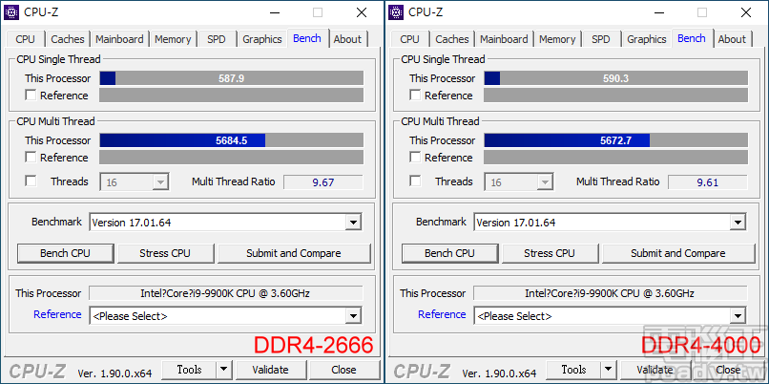
Task: Select Bench tab in left CPU-Z window
Action: coord(307,38)
